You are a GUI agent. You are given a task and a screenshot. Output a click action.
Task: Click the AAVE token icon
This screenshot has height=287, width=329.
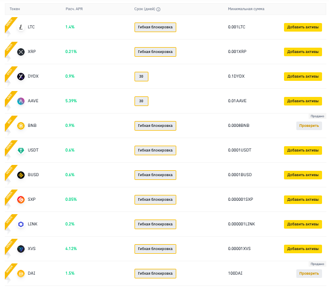click(x=21, y=101)
